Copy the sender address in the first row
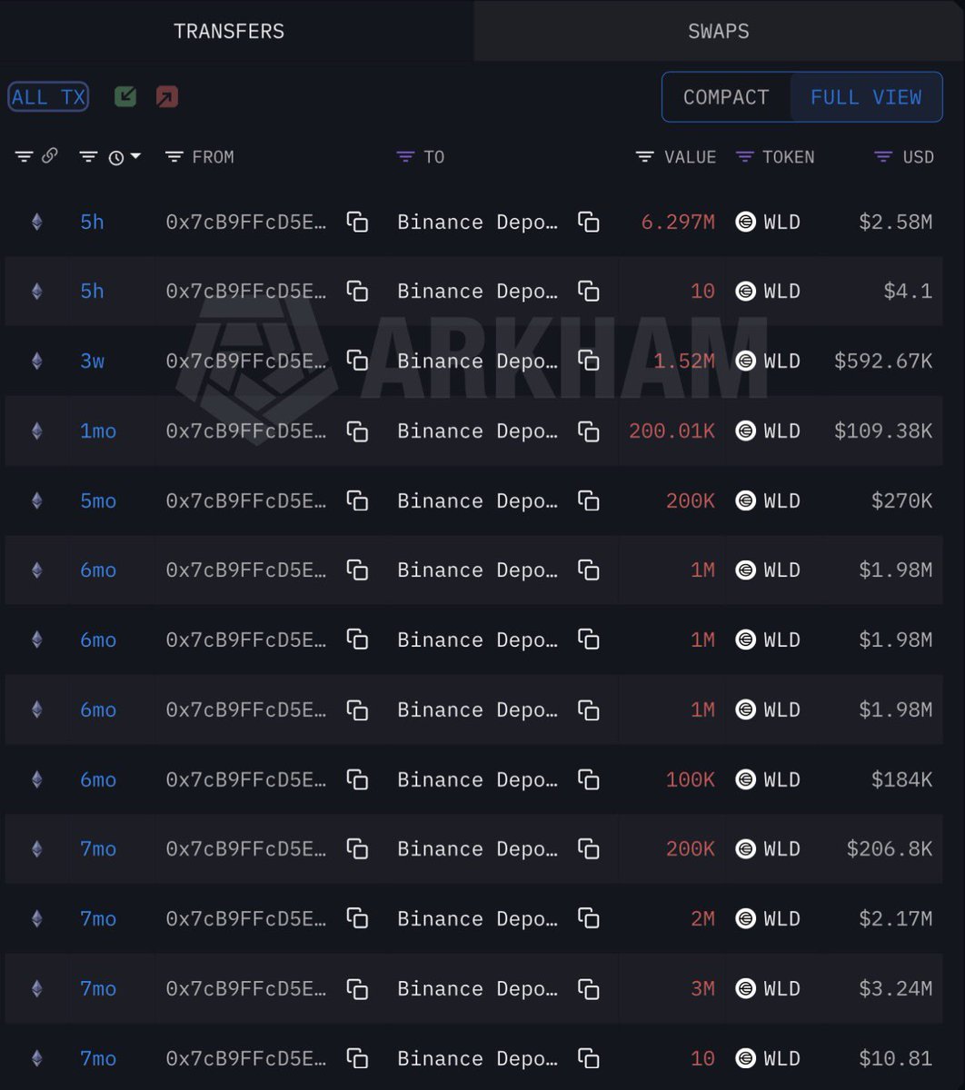The image size is (965, 1090). (x=357, y=222)
